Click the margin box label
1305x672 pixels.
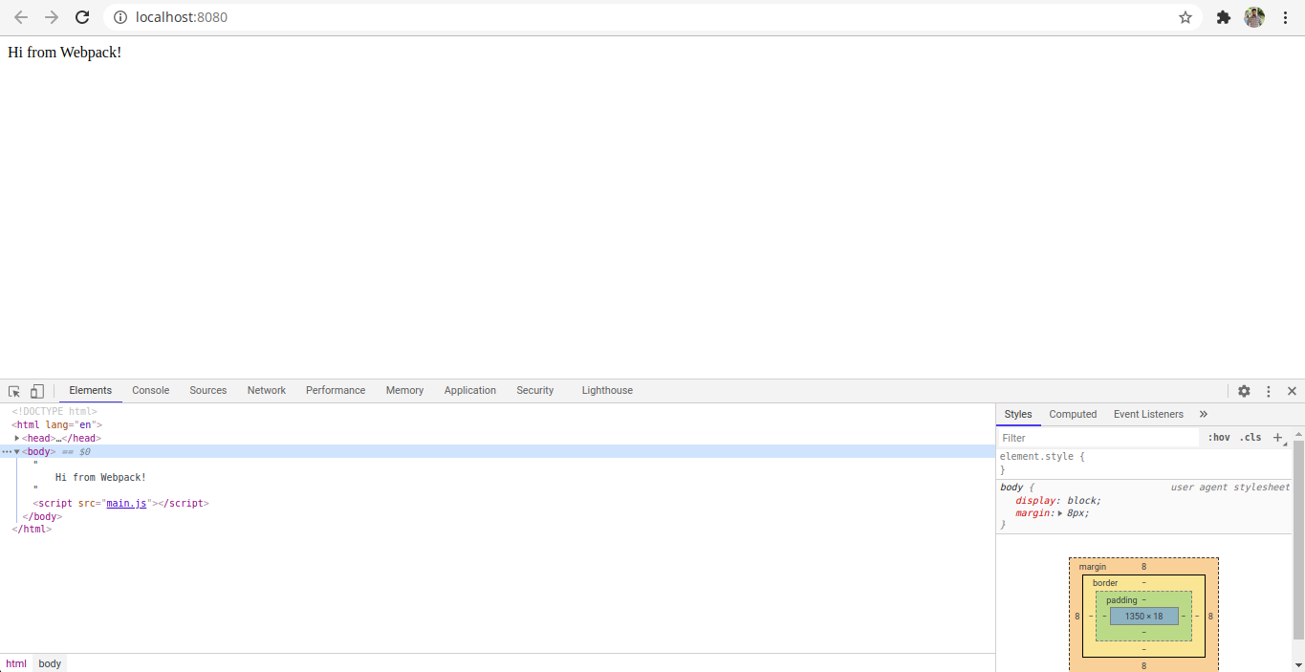(x=1093, y=567)
